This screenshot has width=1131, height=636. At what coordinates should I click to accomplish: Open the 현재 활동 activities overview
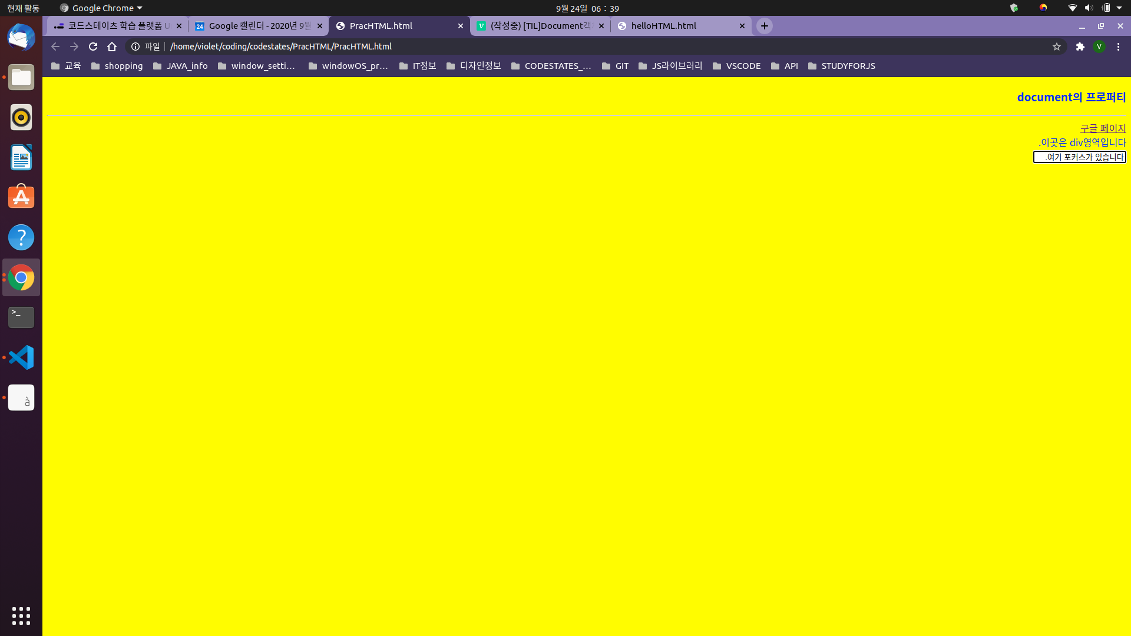coord(23,8)
